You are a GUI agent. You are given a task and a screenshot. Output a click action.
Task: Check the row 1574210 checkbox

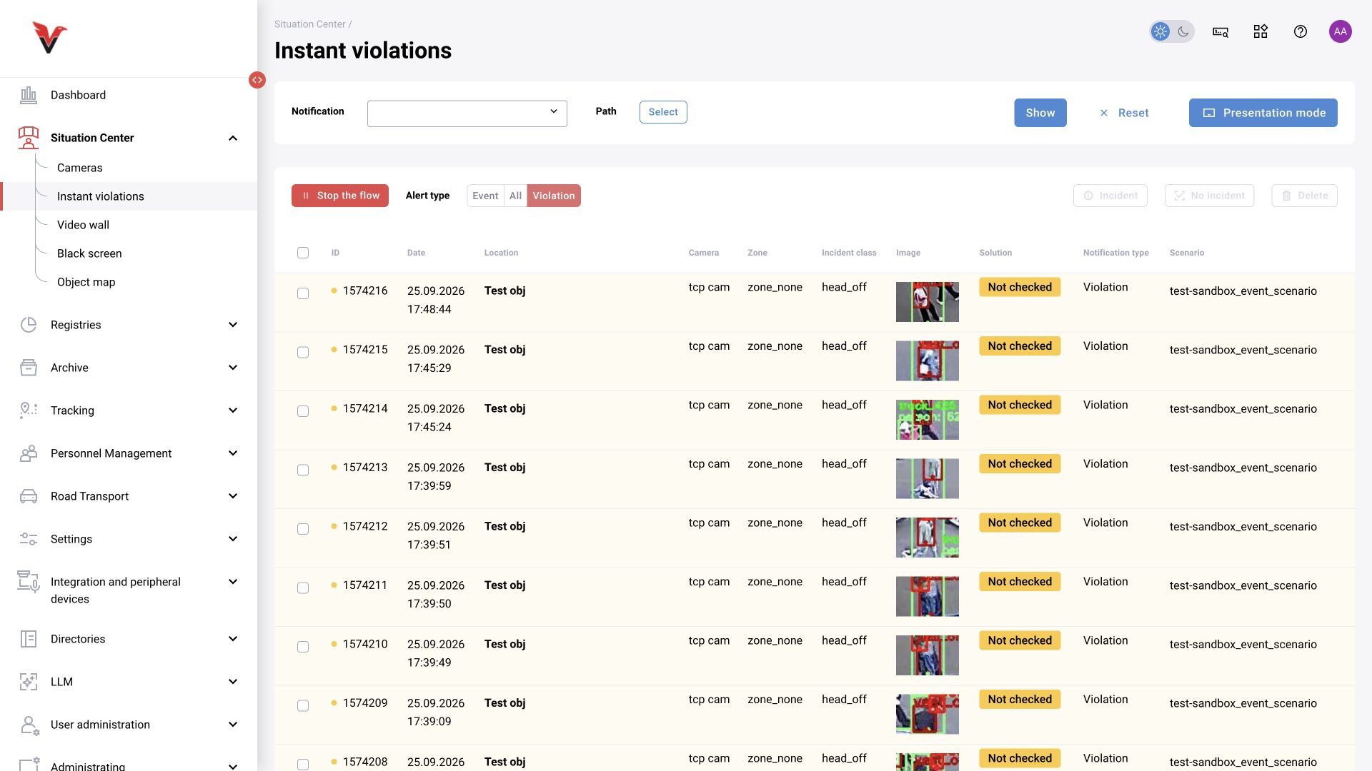[303, 647]
